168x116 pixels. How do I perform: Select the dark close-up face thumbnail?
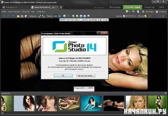[x=46, y=103]
